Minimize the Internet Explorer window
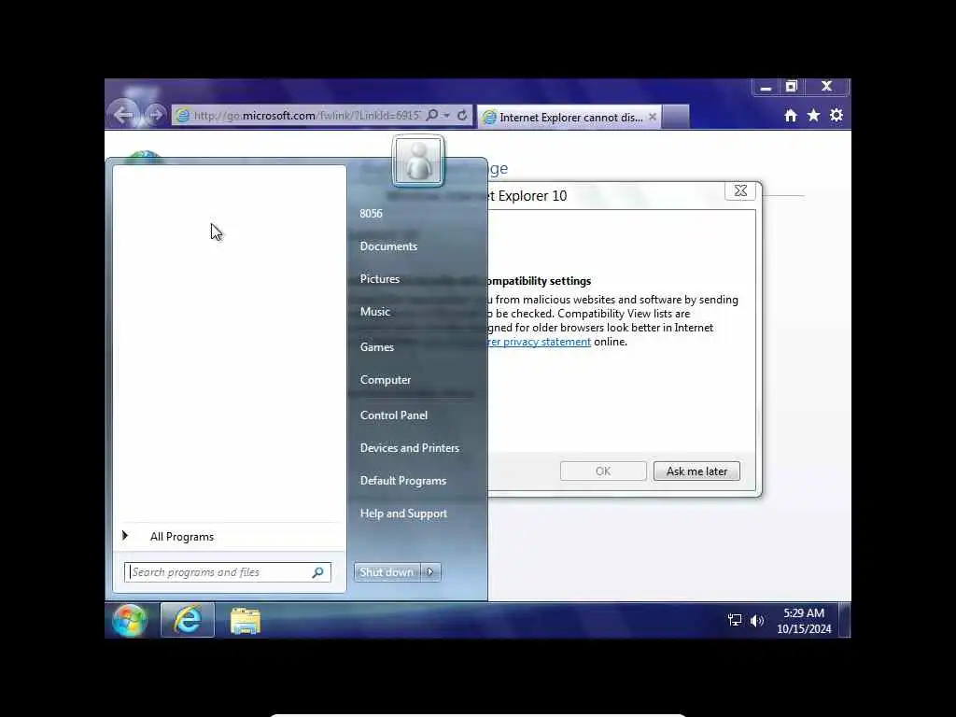956x717 pixels. [x=766, y=87]
